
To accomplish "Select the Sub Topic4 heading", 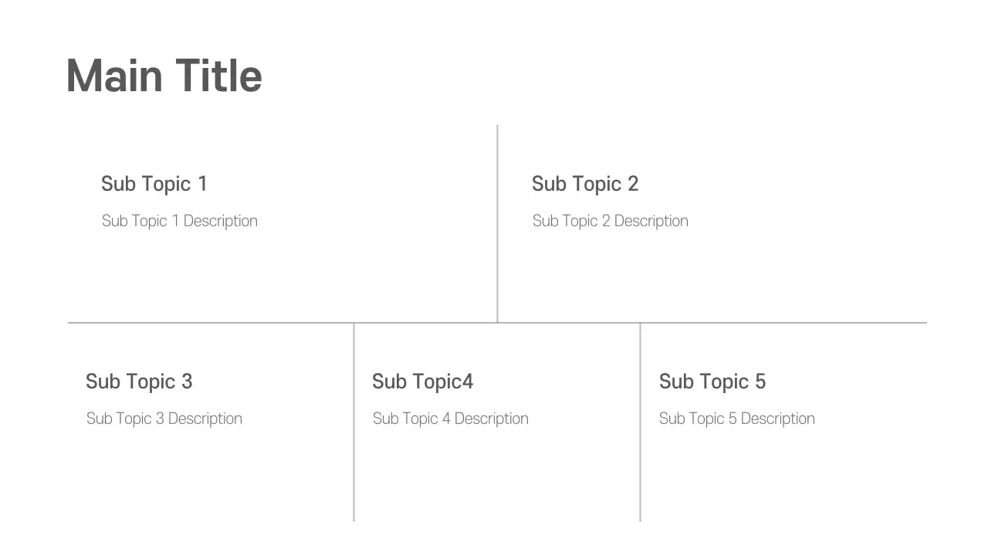I will coord(422,381).
